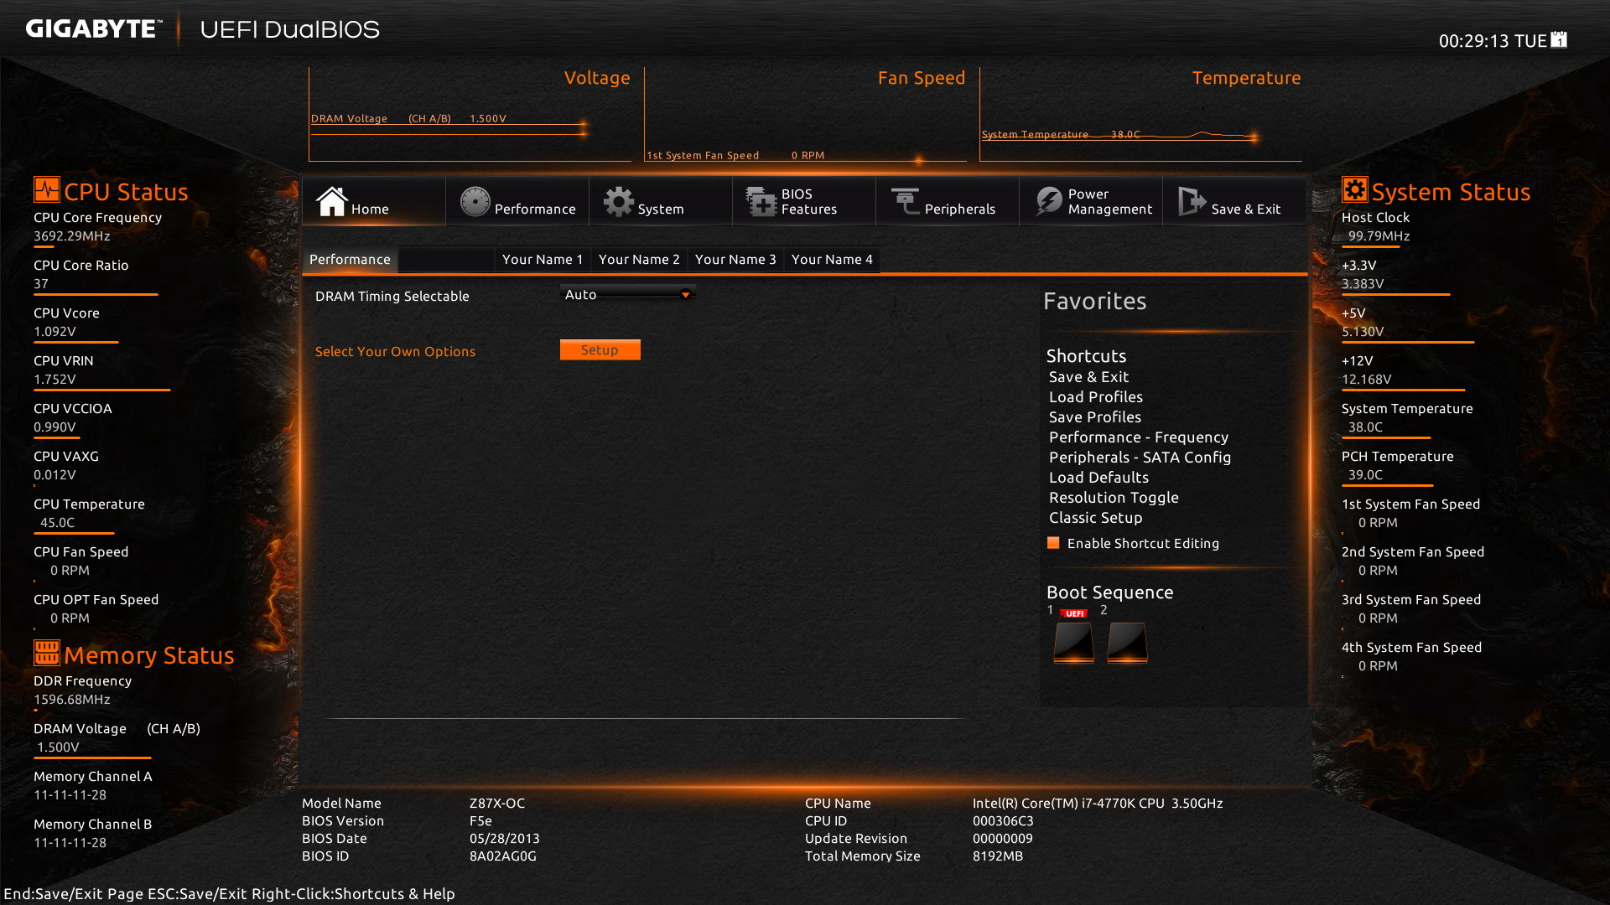The image size is (1610, 905).
Task: Click the System Status gear icon
Action: 1354,189
